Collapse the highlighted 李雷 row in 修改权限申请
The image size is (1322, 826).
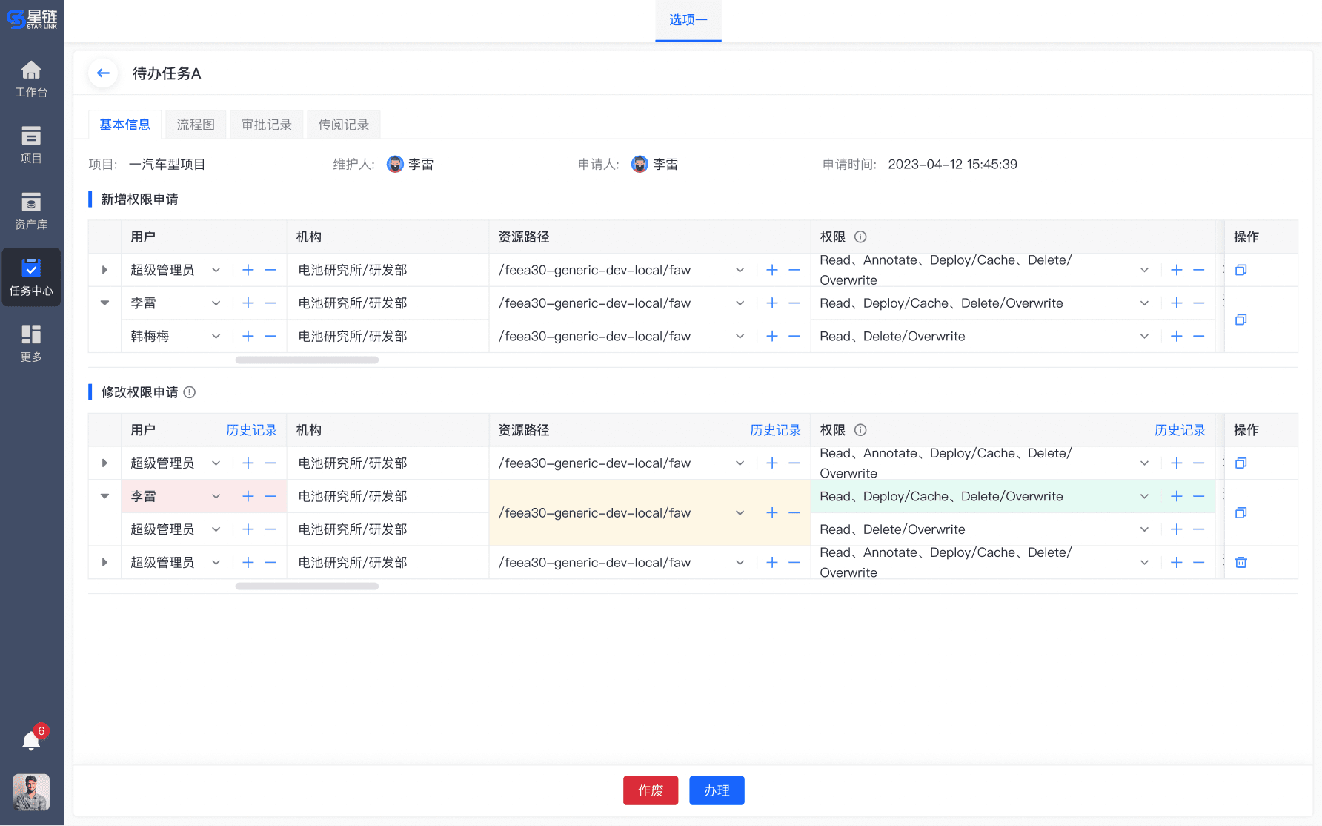(x=104, y=496)
